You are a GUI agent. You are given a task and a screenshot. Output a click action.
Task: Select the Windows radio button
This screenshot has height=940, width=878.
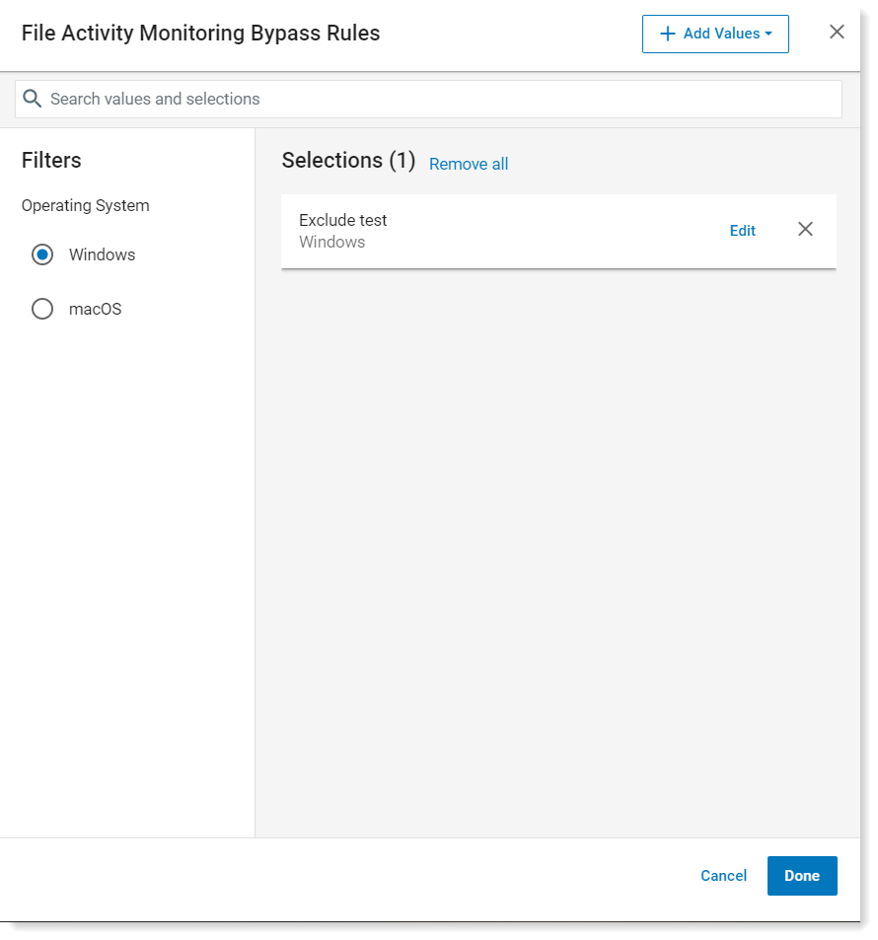click(42, 254)
